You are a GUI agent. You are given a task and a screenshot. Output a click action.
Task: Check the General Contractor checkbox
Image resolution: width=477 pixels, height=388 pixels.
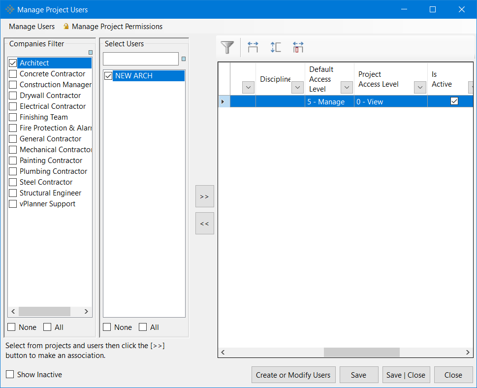tap(12, 138)
